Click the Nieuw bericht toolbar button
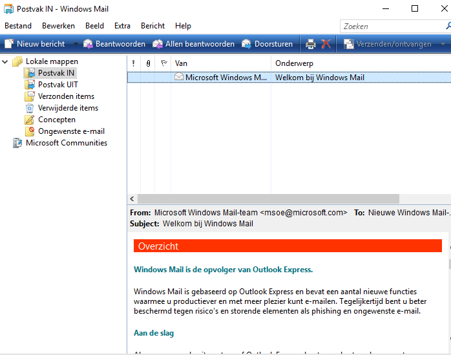Image resolution: width=451 pixels, height=355 pixels. pos(35,44)
